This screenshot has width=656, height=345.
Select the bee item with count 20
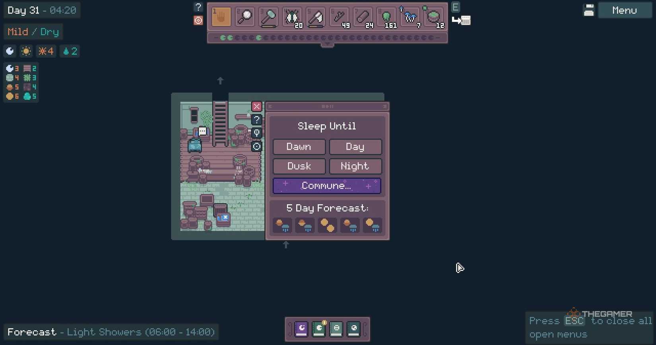[x=292, y=17]
